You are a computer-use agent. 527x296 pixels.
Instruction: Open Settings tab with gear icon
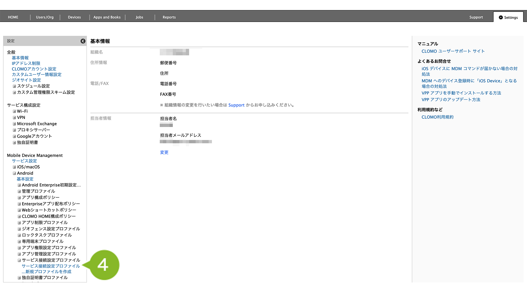508,17
